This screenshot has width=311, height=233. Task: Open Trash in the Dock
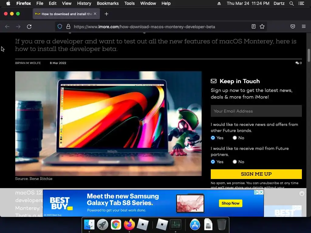pos(221,225)
